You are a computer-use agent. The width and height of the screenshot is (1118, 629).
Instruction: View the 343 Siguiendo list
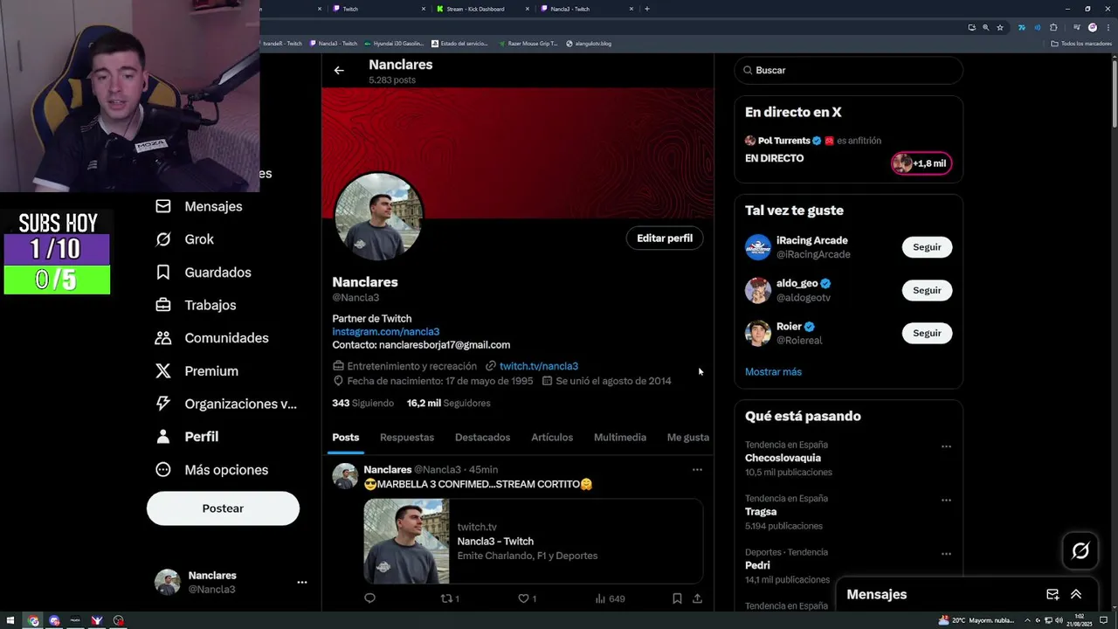click(362, 404)
